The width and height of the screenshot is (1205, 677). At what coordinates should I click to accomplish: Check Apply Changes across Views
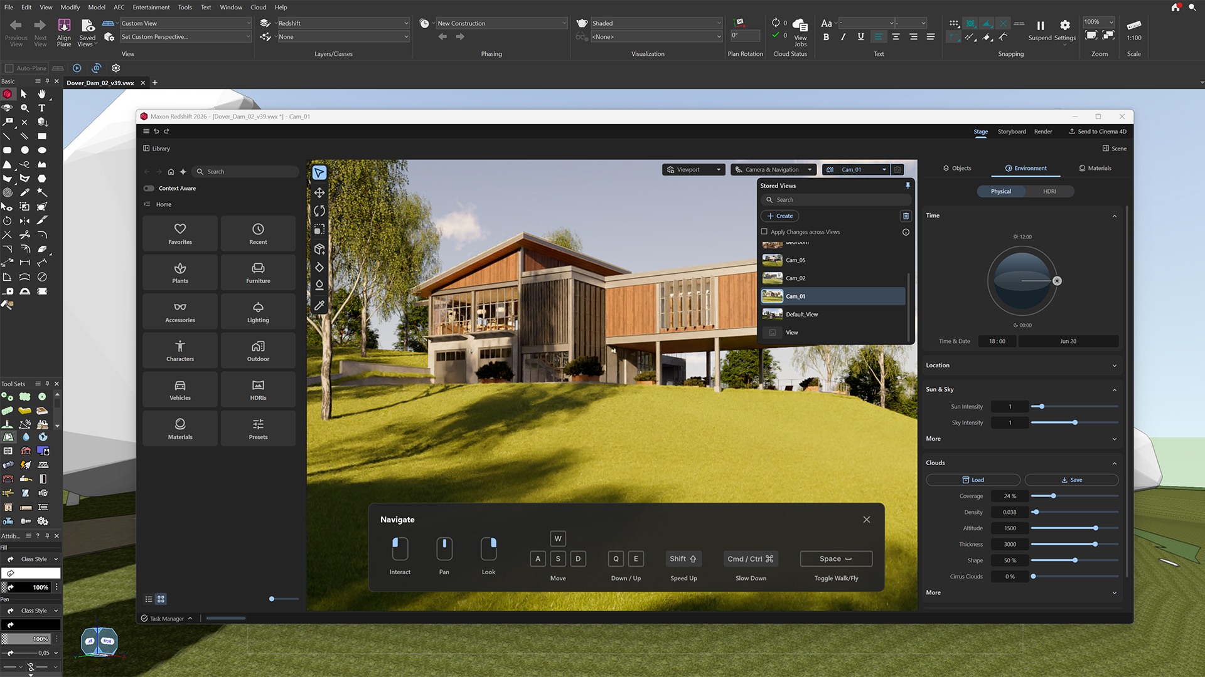(764, 232)
